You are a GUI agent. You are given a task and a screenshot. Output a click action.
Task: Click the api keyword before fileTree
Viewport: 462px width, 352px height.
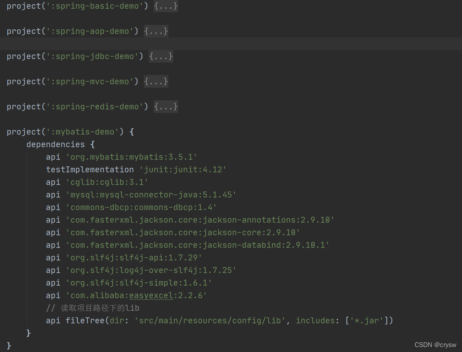(53, 321)
